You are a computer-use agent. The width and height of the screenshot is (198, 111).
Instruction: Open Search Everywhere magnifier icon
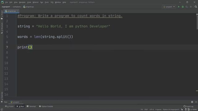click(x=196, y=7)
